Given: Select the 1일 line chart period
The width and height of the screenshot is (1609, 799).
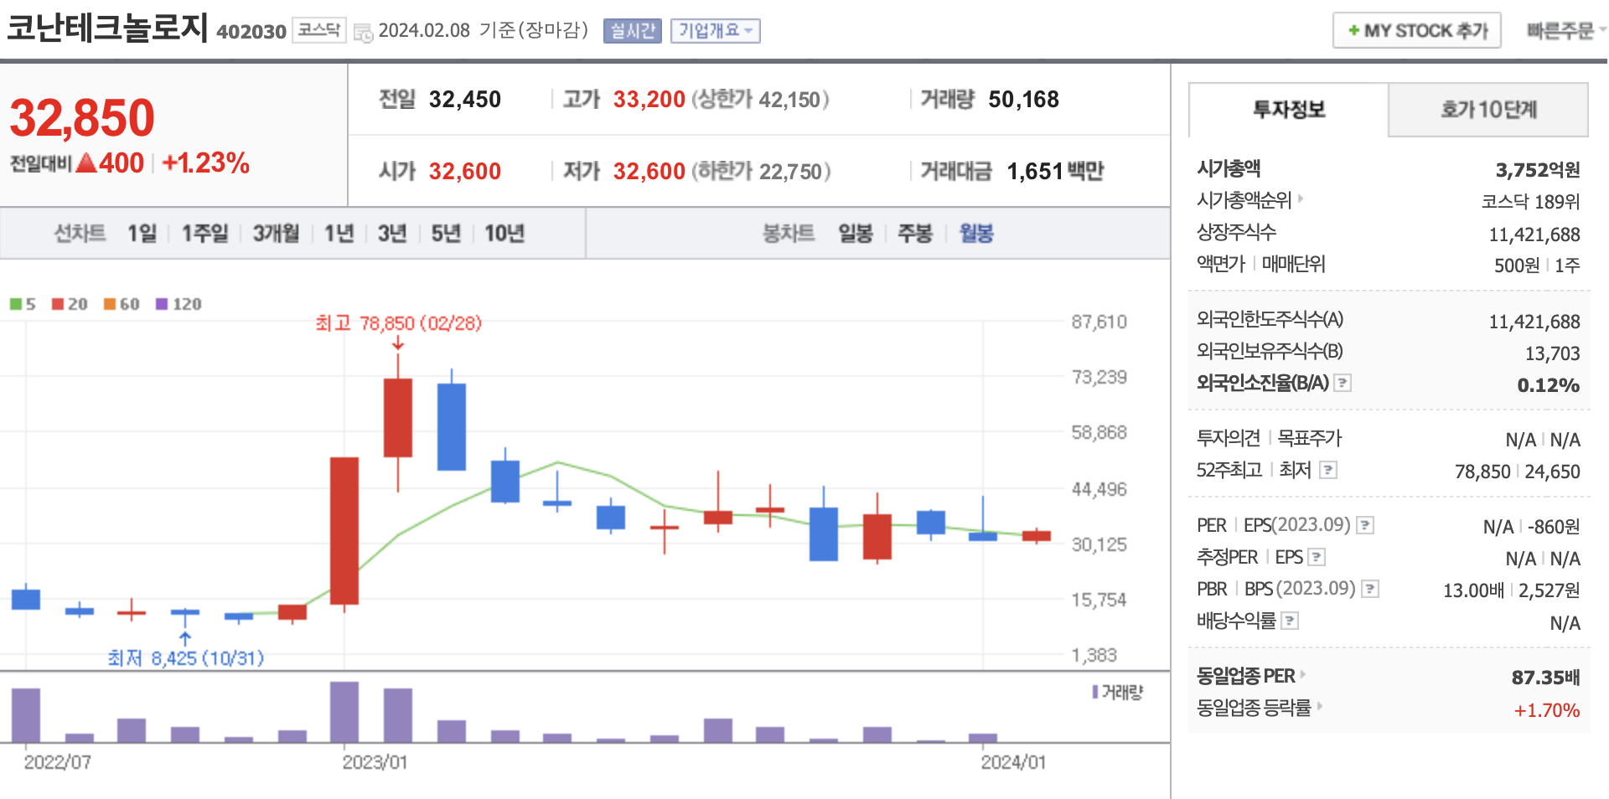Looking at the screenshot, I should click(142, 234).
